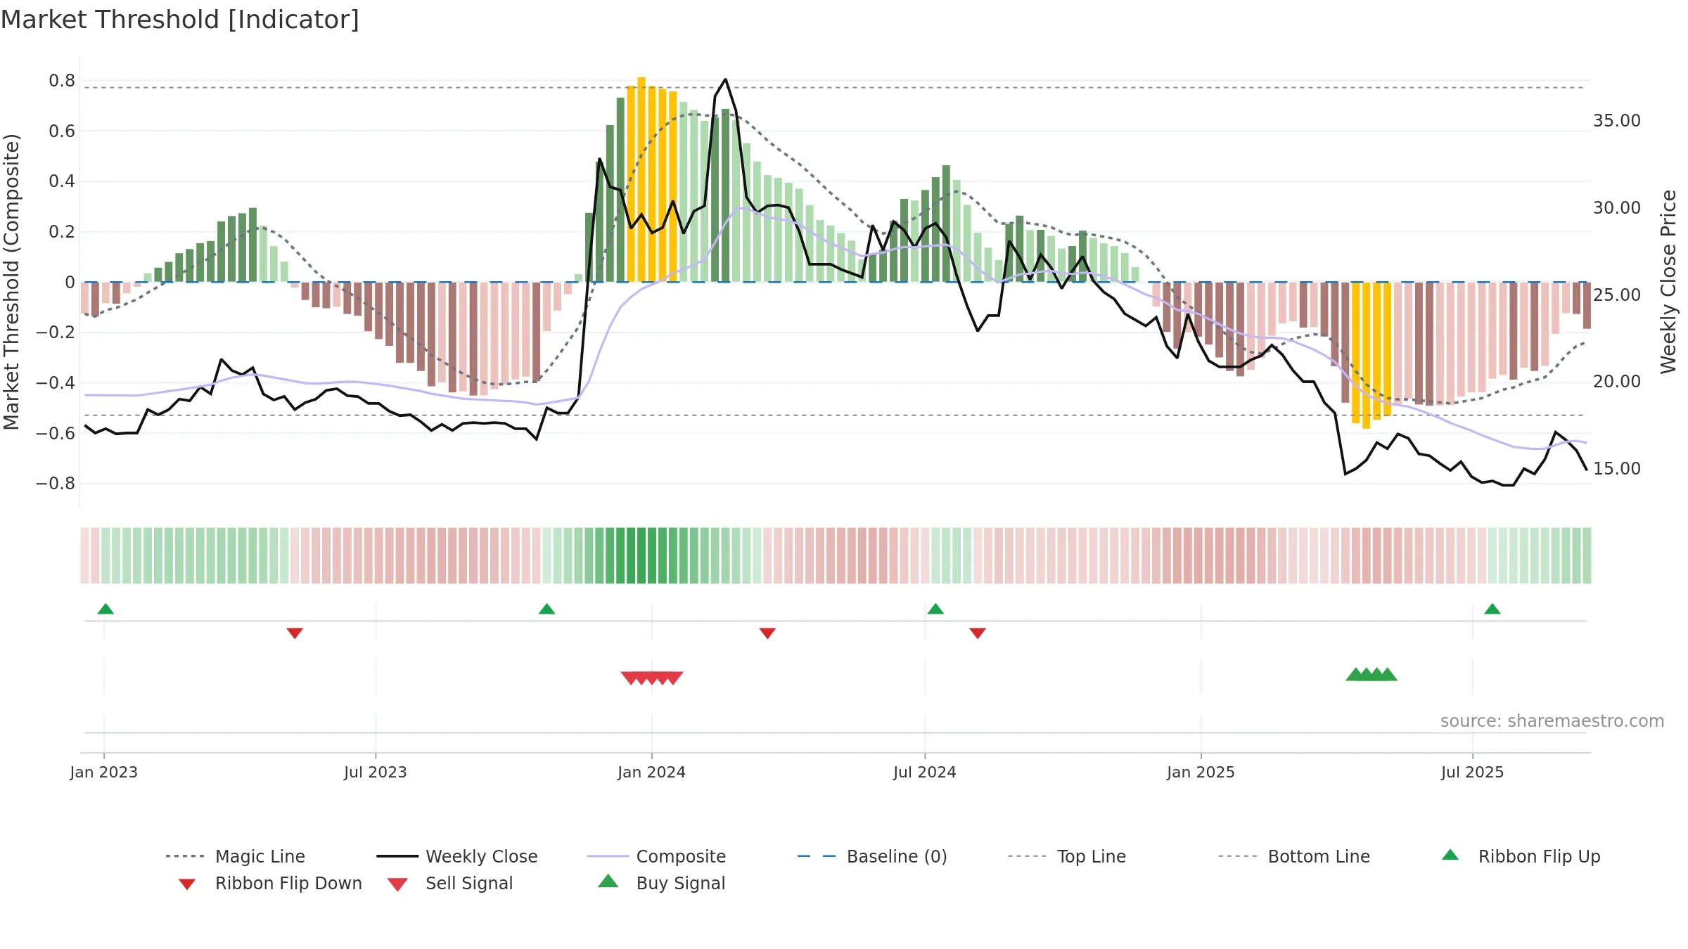Image resolution: width=1688 pixels, height=949 pixels.
Task: Click the pink ribbon segment at the far left end
Action: (84, 555)
